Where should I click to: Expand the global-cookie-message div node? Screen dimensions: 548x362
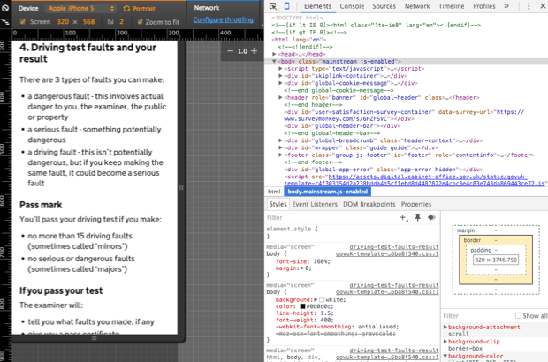click(280, 83)
